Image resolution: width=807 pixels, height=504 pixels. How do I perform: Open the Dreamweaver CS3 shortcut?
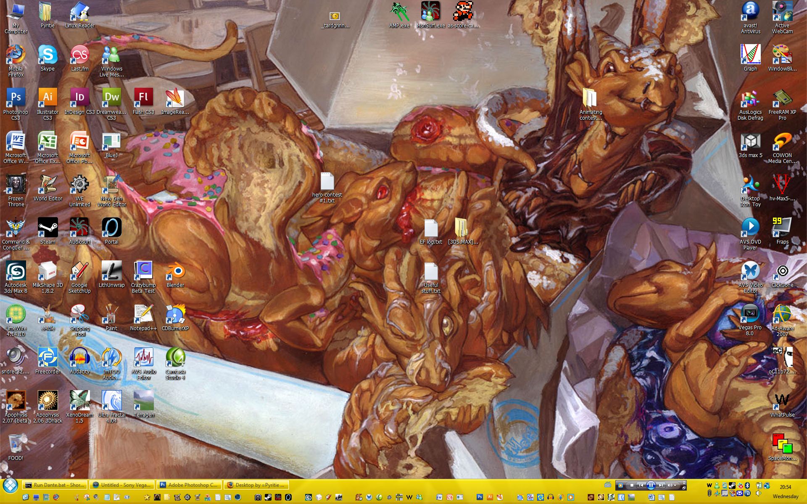coord(111,104)
